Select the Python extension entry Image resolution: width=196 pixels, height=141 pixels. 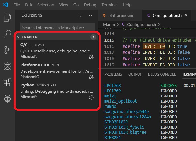(57, 91)
